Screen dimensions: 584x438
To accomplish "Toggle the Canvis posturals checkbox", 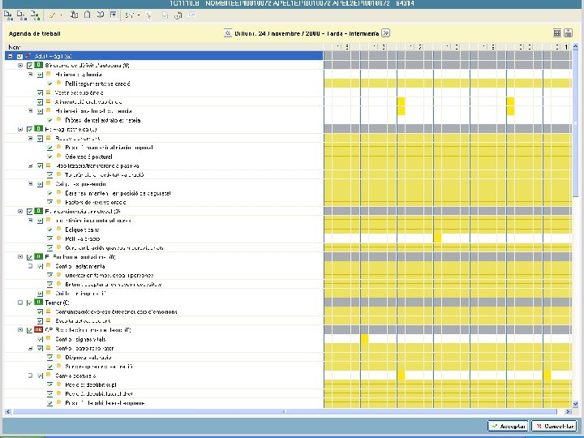I will pyautogui.click(x=40, y=376).
